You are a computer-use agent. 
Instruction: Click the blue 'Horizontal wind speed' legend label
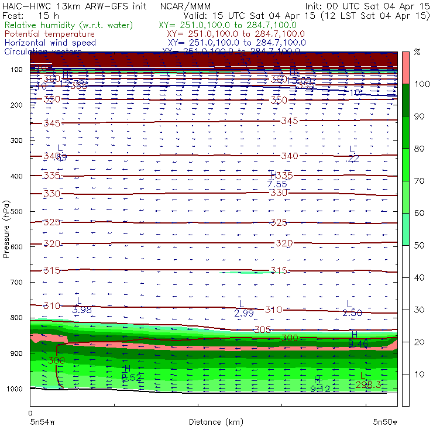(50, 43)
